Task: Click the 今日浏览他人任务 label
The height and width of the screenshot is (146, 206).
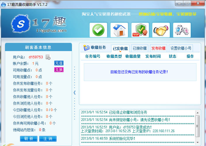Action: [28, 117]
